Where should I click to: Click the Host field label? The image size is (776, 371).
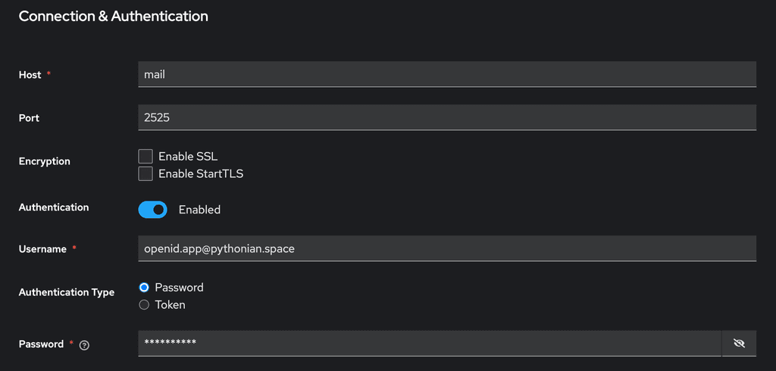pyautogui.click(x=30, y=75)
